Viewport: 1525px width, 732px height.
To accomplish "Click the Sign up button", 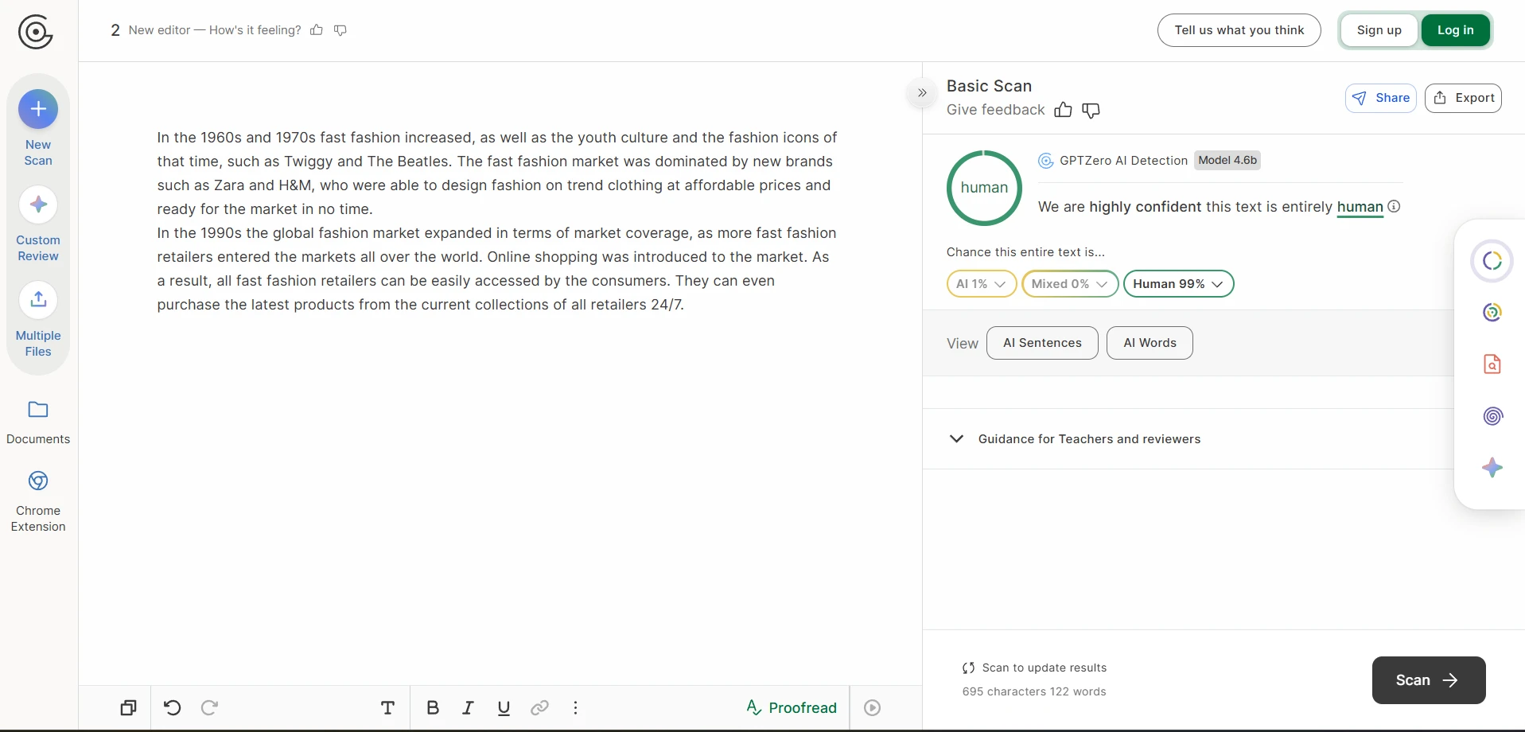I will (x=1379, y=30).
